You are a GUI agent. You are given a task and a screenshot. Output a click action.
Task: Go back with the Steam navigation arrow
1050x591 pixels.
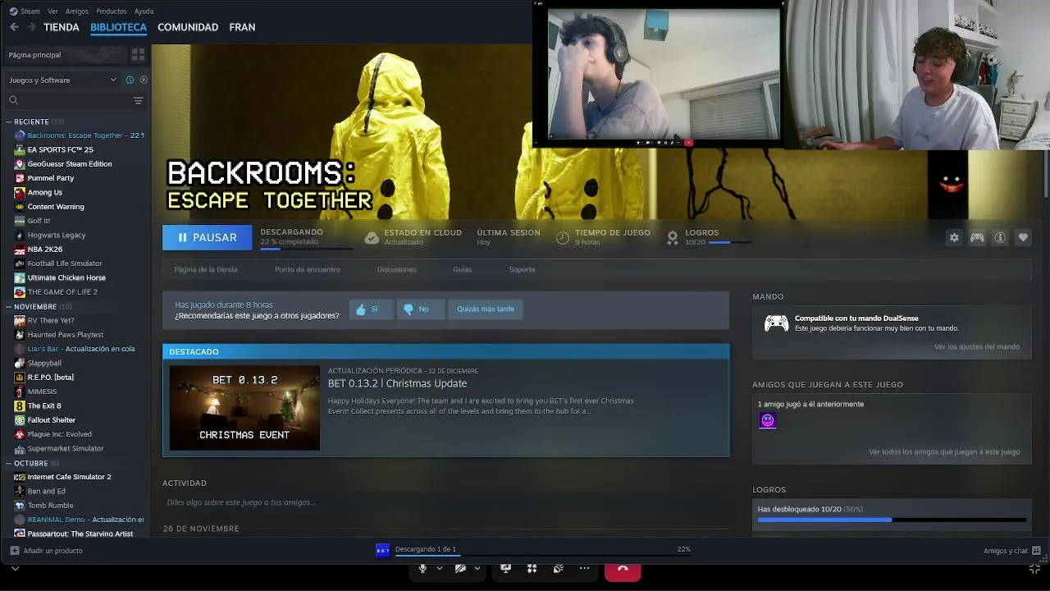pos(14,27)
